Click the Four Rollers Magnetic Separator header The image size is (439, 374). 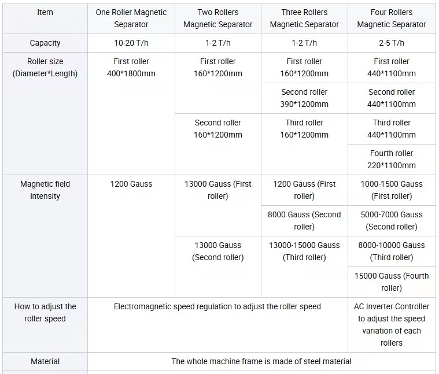(392, 18)
